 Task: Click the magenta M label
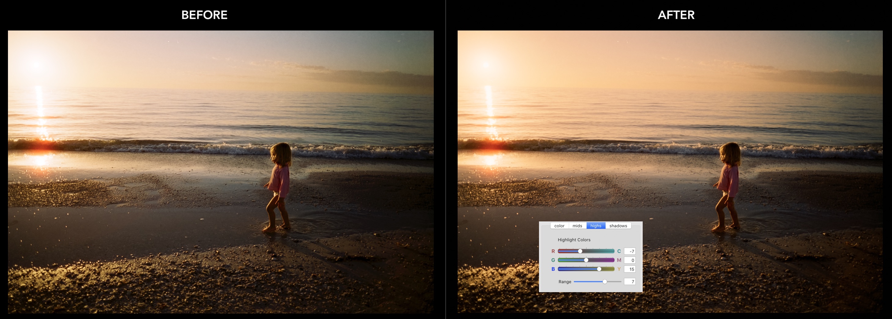tap(619, 260)
